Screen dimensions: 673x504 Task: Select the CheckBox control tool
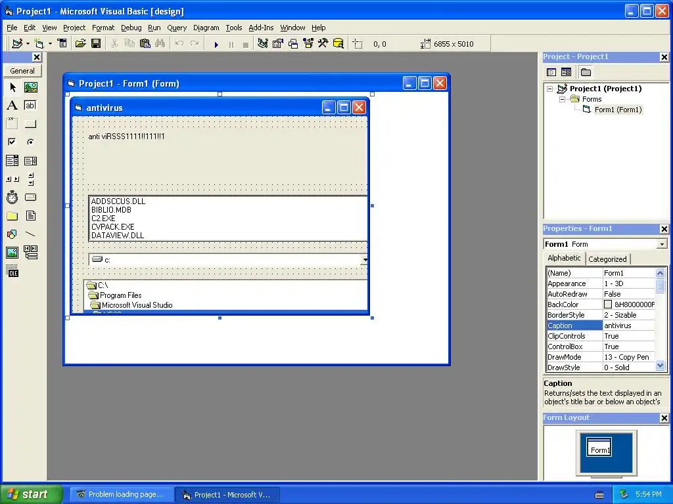tap(12, 142)
